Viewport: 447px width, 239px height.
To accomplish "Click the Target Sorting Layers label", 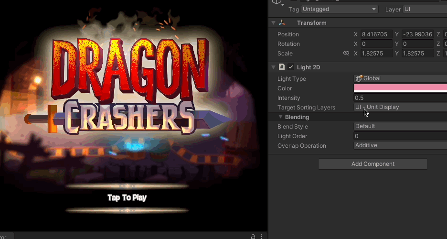I will [x=306, y=108].
